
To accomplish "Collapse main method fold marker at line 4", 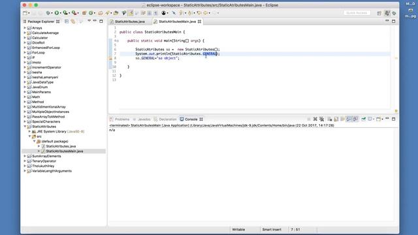I will (x=118, y=40).
